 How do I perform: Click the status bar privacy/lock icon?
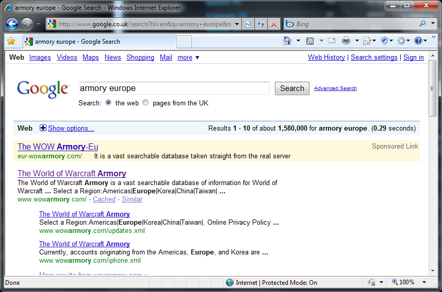point(371,282)
